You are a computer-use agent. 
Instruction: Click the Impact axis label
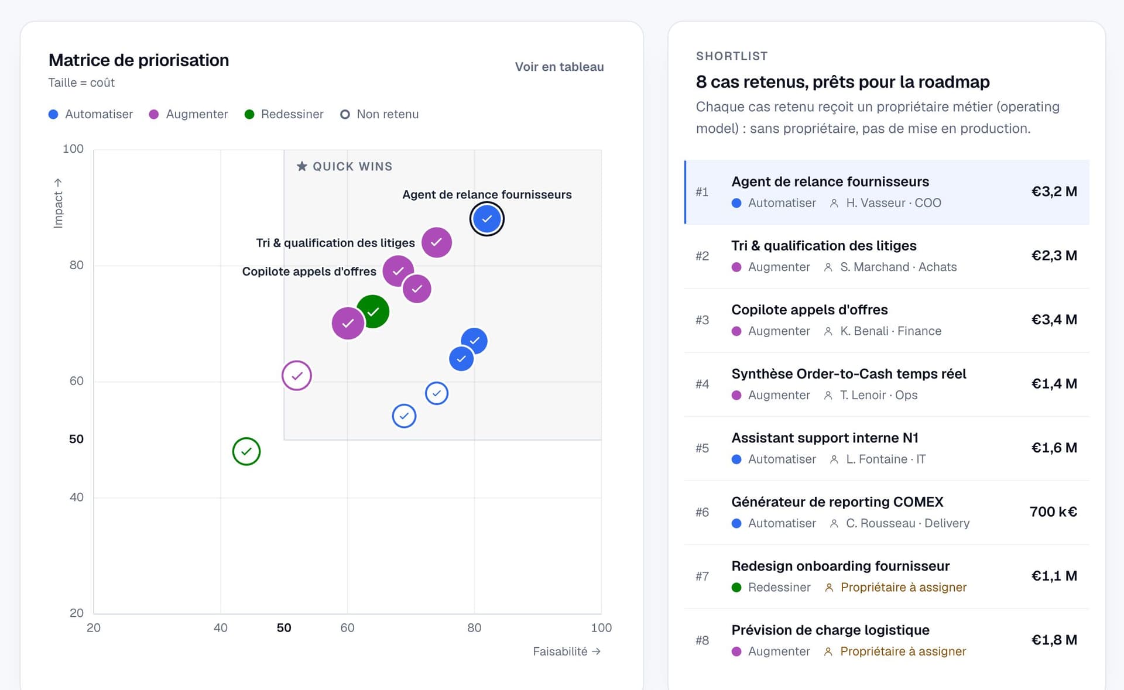pyautogui.click(x=58, y=203)
